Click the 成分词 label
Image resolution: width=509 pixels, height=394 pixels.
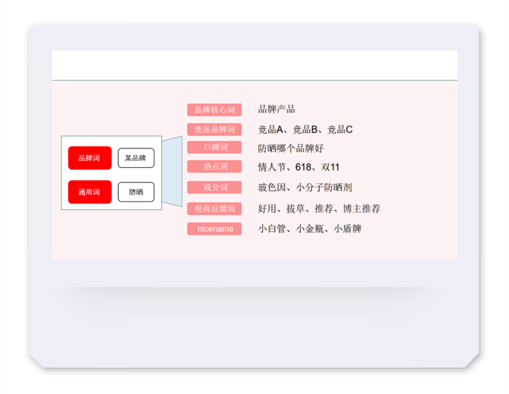(214, 188)
